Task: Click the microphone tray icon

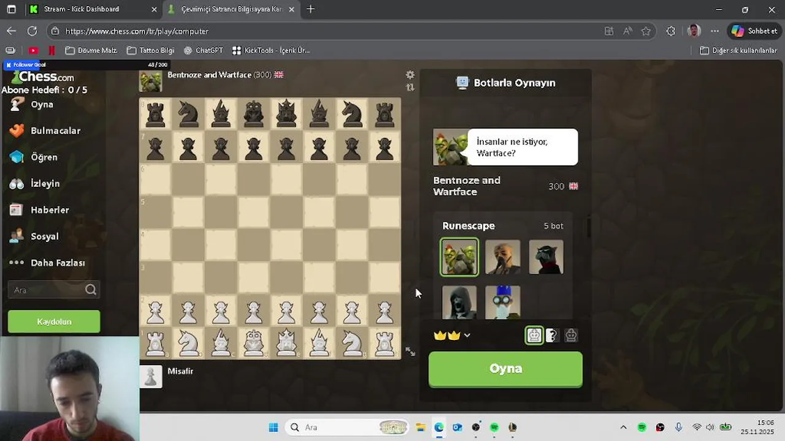Action: [x=678, y=428]
